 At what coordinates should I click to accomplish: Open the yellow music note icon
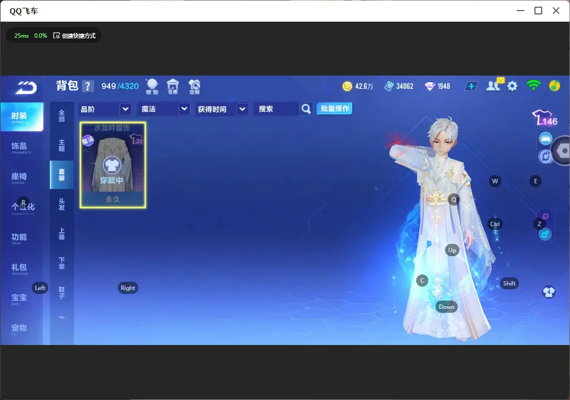[554, 86]
